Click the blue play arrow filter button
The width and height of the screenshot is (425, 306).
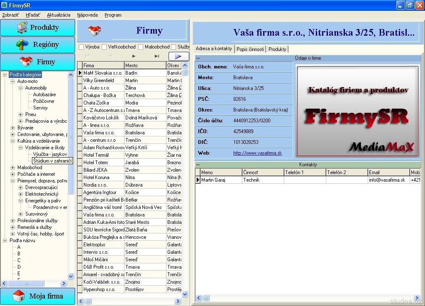click(178, 56)
